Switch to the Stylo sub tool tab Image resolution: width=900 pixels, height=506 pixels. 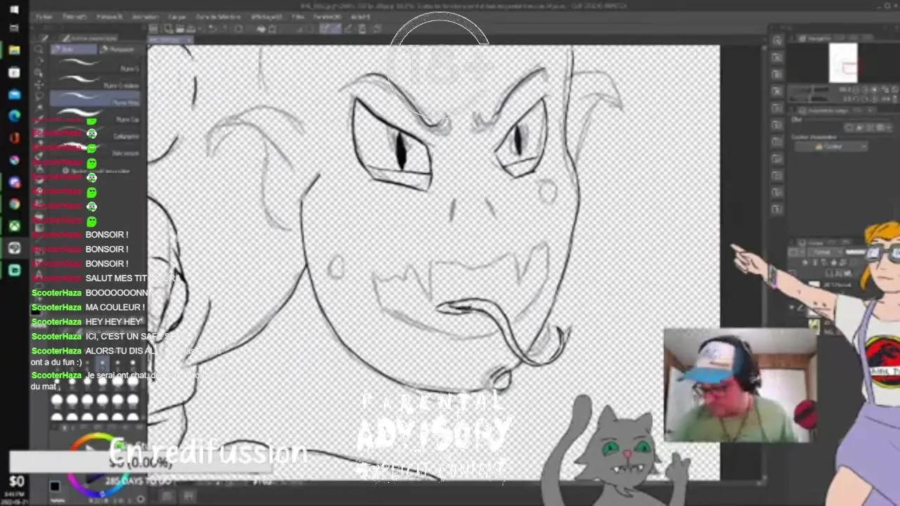[73, 49]
